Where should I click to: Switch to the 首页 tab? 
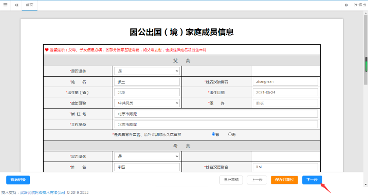pyautogui.click(x=29, y=5)
